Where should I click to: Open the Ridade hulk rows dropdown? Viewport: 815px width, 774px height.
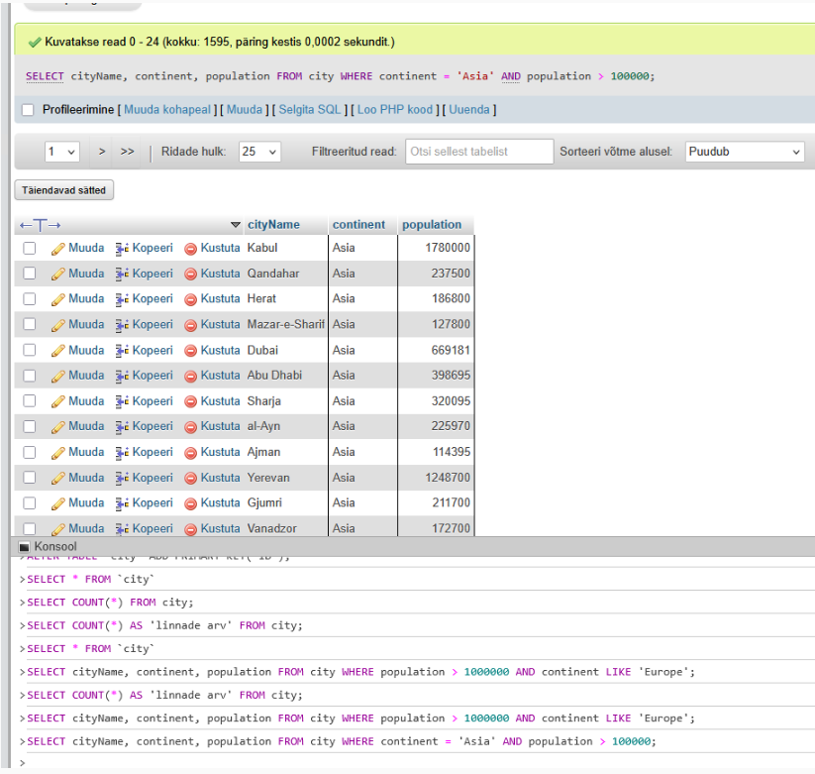(259, 153)
